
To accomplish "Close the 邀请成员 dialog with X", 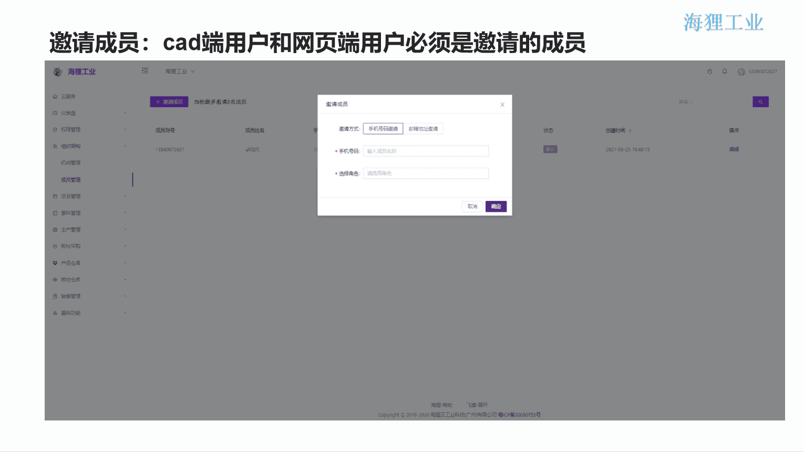I will 502,105.
